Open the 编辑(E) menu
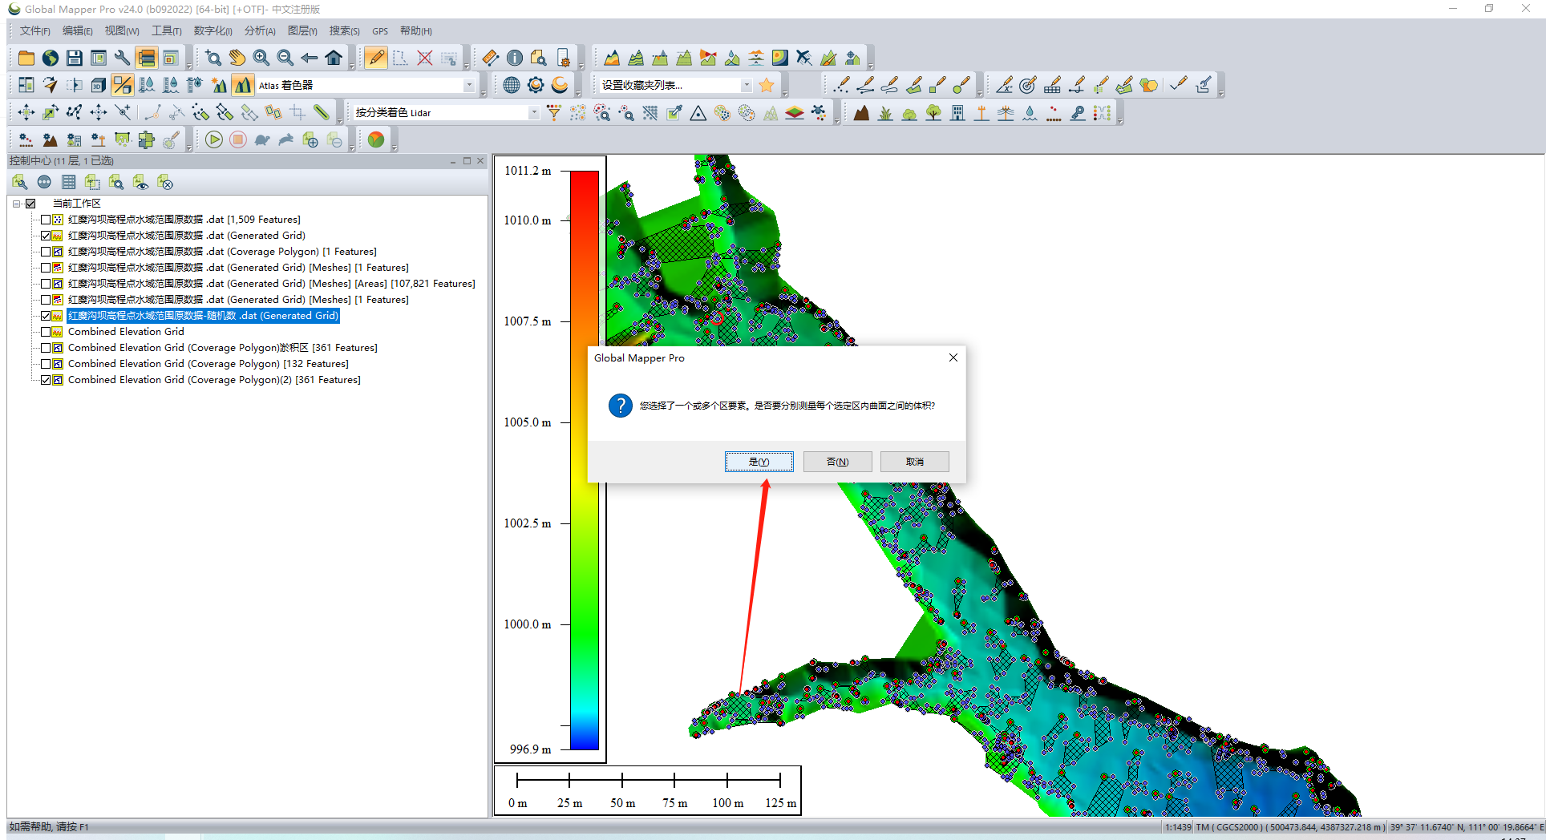This screenshot has height=840, width=1546. click(x=78, y=30)
